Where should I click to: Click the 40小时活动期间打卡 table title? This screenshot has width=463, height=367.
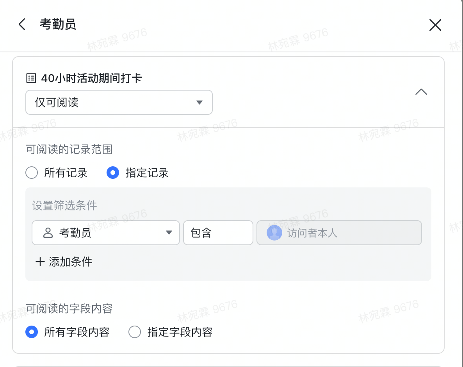(x=91, y=78)
